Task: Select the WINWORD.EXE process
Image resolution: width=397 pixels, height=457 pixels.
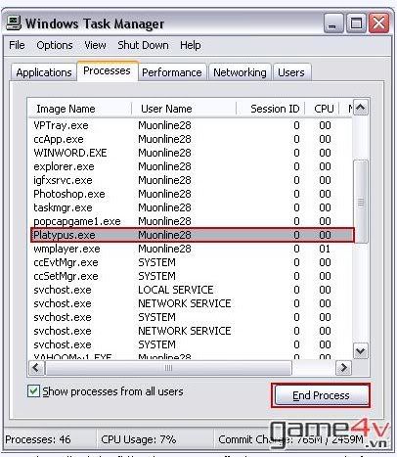Action: point(192,153)
